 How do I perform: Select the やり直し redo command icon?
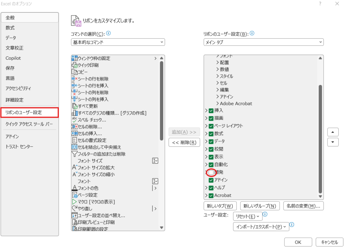coord(75,208)
